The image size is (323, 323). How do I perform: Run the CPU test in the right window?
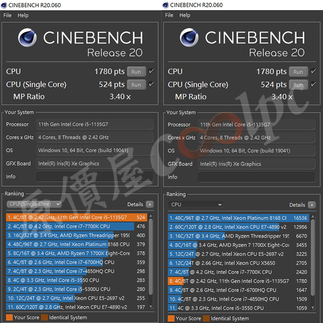click(x=298, y=72)
